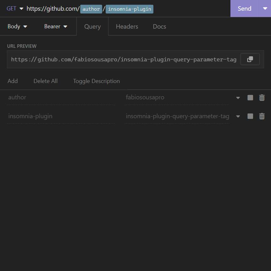Viewport: 271px width, 271px height.
Task: Click Delete All to remove parameters
Action: pos(45,81)
